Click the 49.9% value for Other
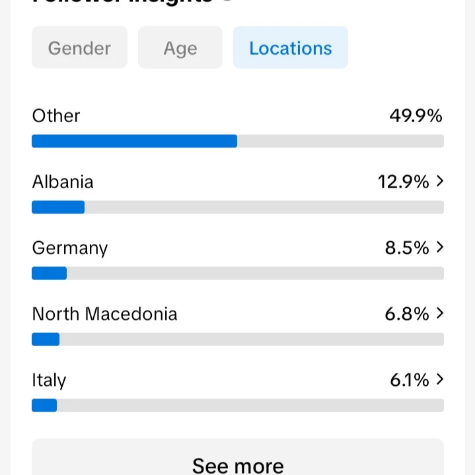The image size is (475, 475). pyautogui.click(x=416, y=116)
